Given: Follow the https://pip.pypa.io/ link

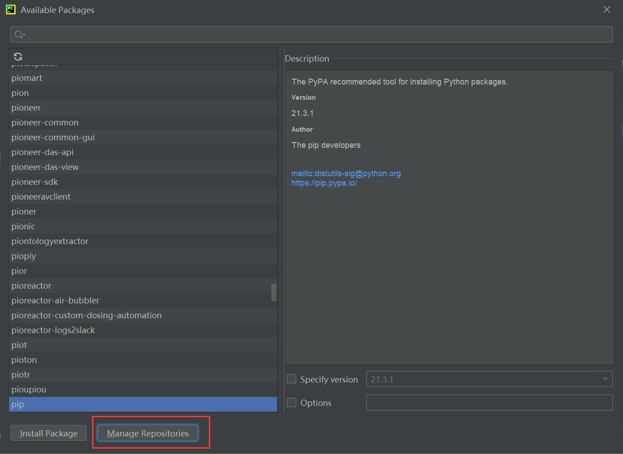Looking at the screenshot, I should tap(324, 182).
